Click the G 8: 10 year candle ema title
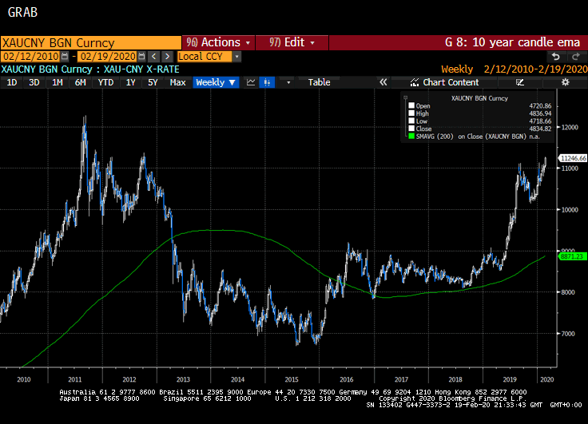This screenshot has height=424, width=588. pyautogui.click(x=512, y=42)
